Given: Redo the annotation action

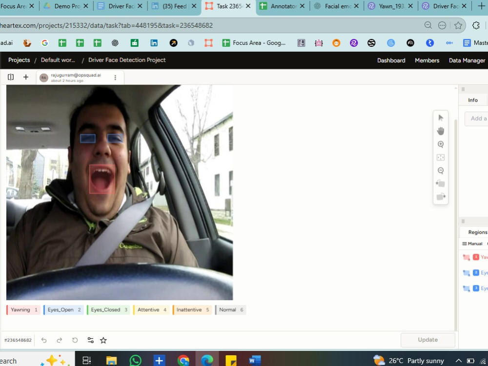Looking at the screenshot, I should [59, 340].
